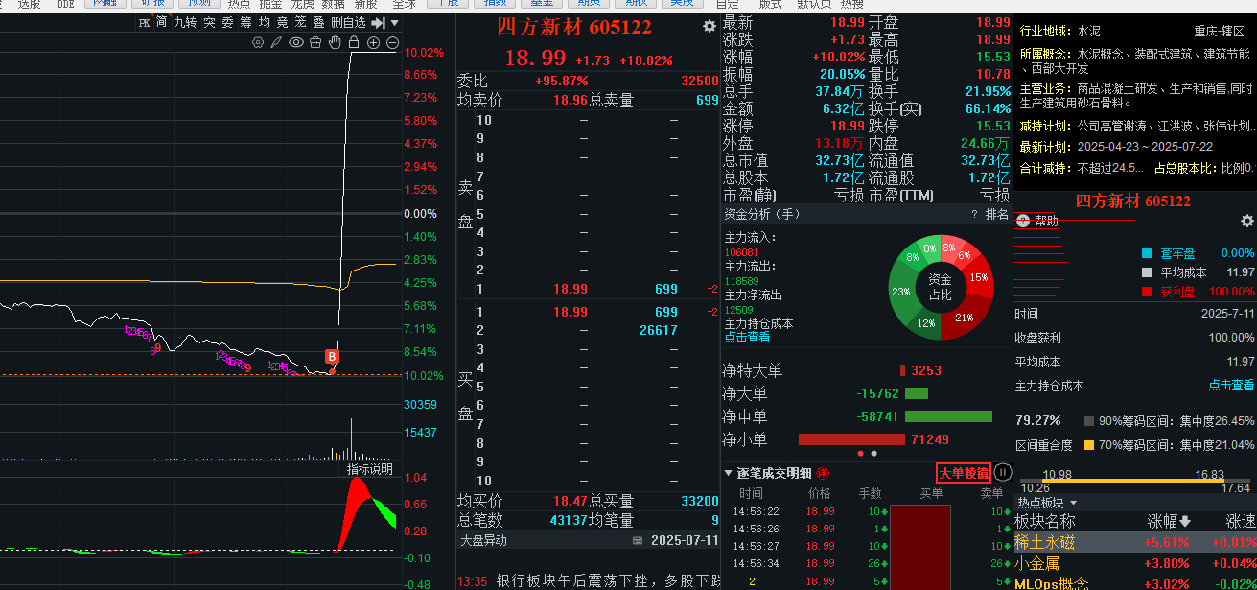This screenshot has width=1257, height=590.
Task: Open the 龙虎 menu
Action: [x=302, y=5]
